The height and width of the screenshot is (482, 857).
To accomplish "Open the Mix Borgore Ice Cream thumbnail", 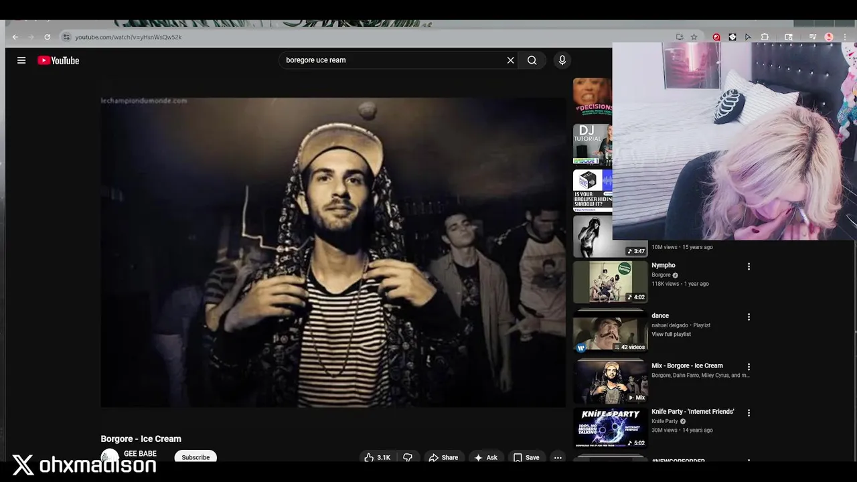I will [x=610, y=382].
